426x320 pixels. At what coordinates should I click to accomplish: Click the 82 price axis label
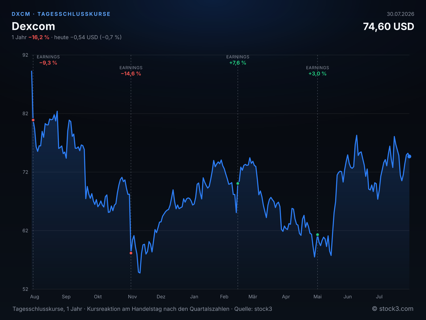(x=25, y=114)
